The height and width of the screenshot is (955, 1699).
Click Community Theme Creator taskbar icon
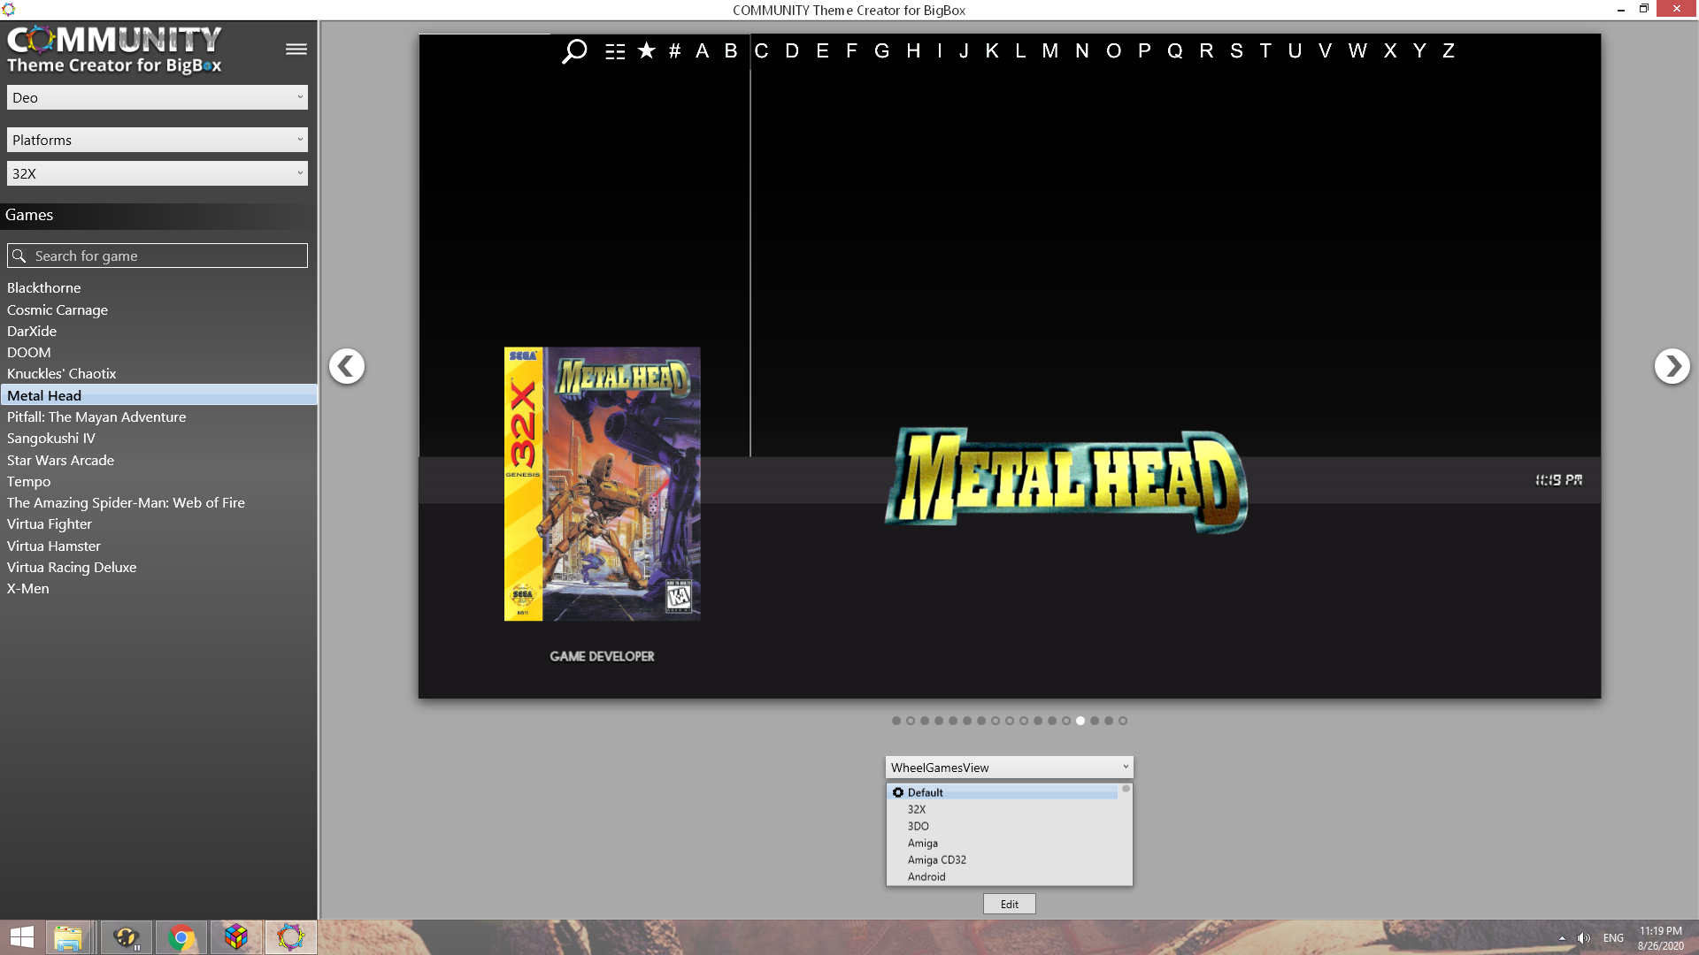[290, 937]
